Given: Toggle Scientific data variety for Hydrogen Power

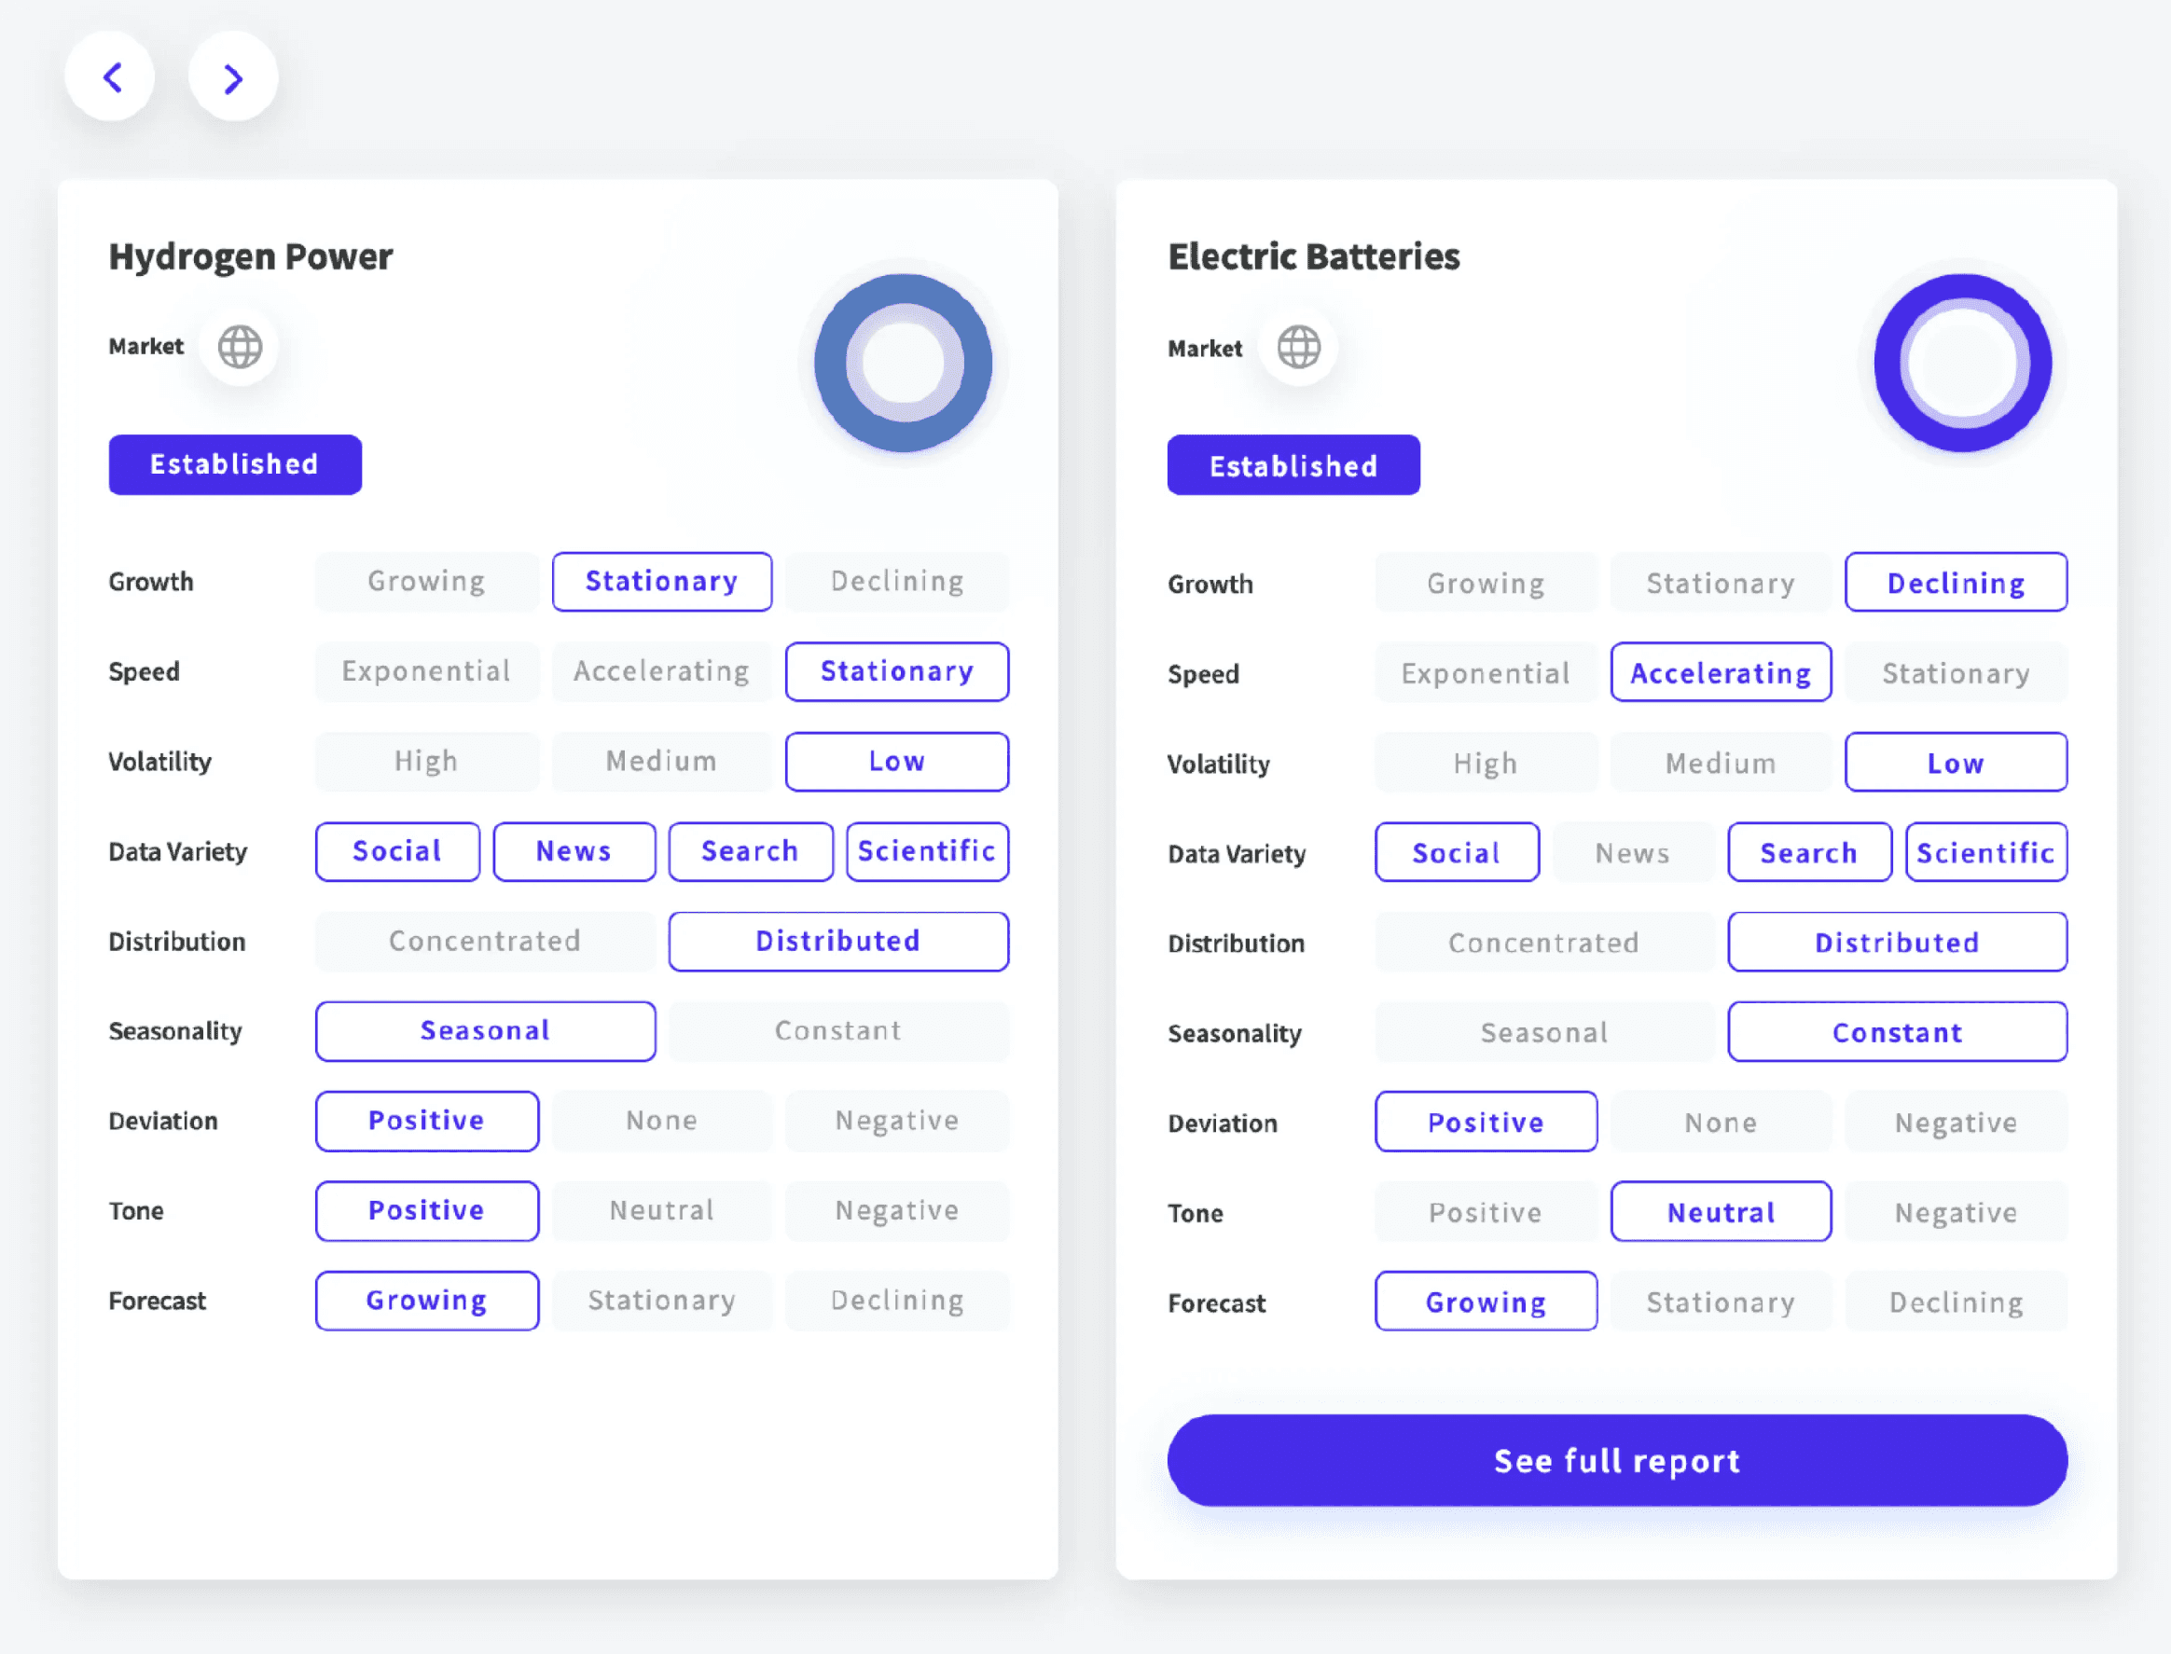Looking at the screenshot, I should (x=926, y=851).
